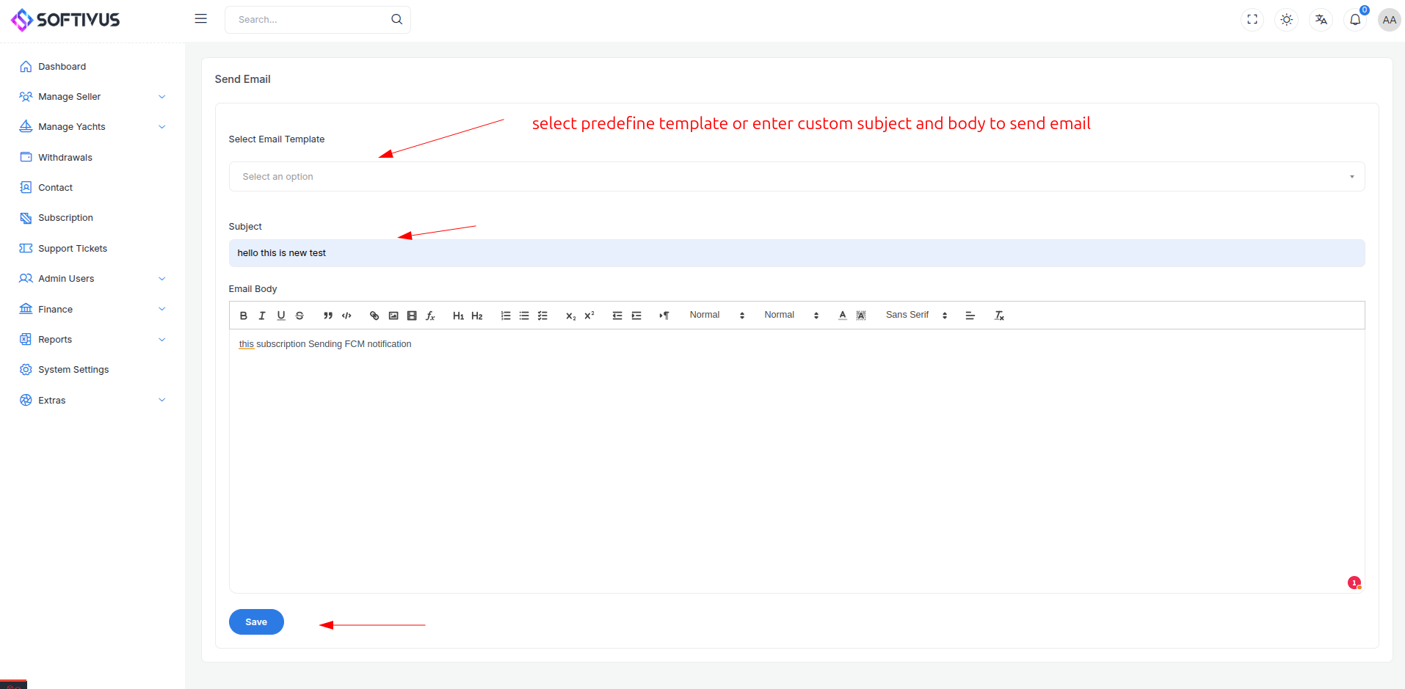Apply superscript formatting
Screen dimensions: 1405x689
589,316
